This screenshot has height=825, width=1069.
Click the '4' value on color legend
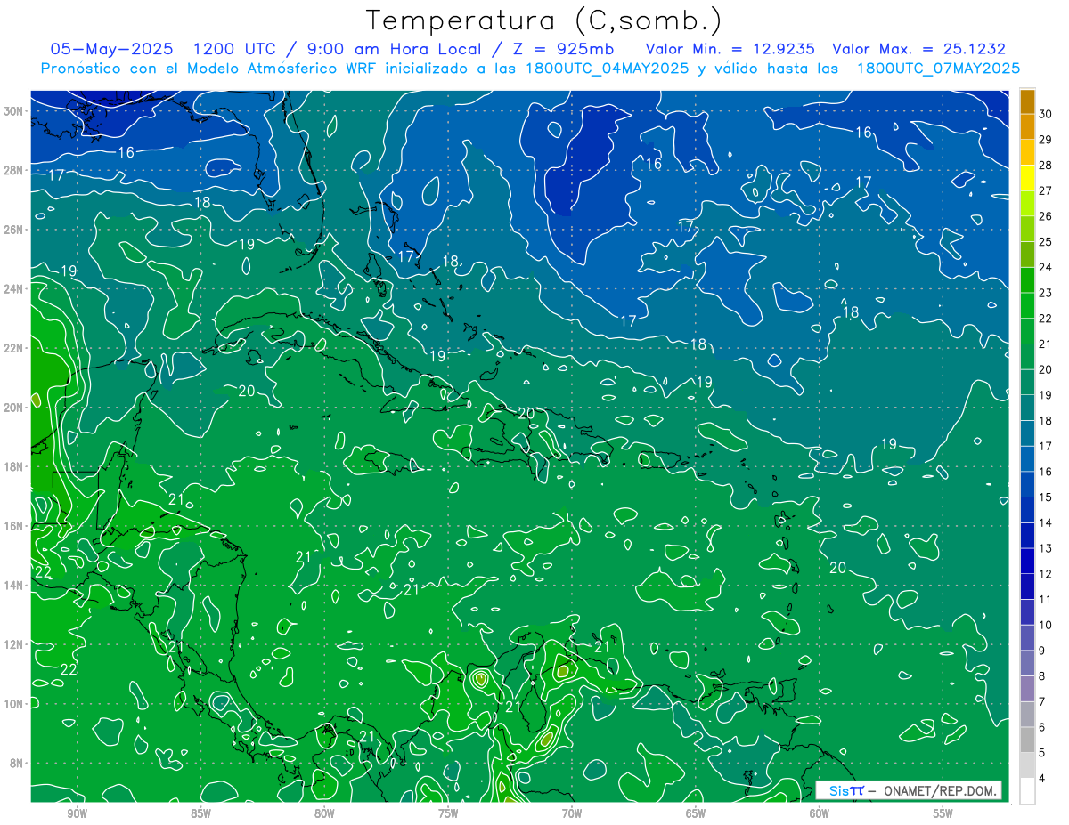pyautogui.click(x=1042, y=779)
